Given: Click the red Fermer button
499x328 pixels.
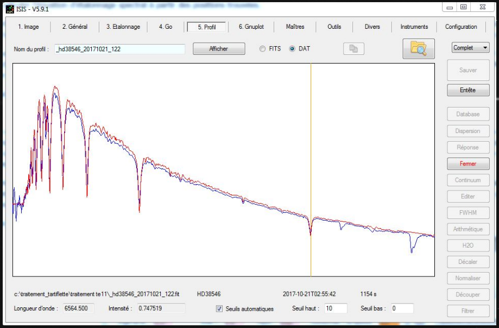Looking at the screenshot, I should click(x=468, y=163).
